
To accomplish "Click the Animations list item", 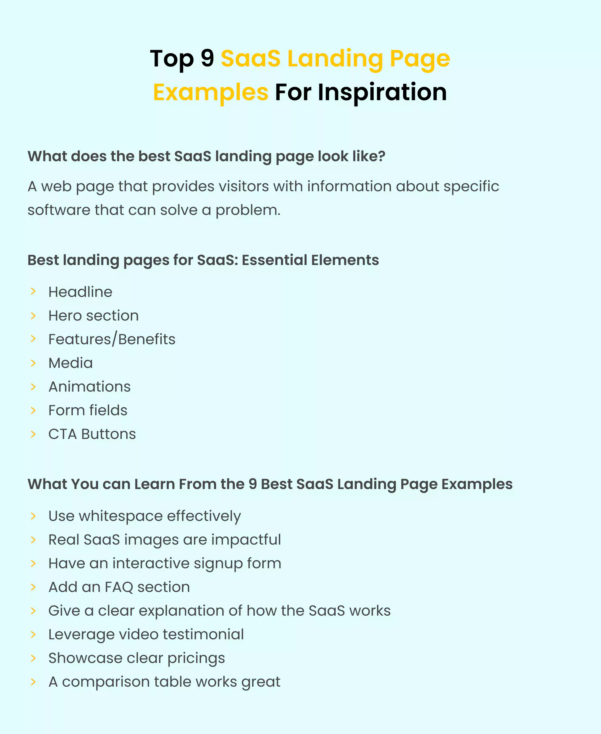I will 90,386.
